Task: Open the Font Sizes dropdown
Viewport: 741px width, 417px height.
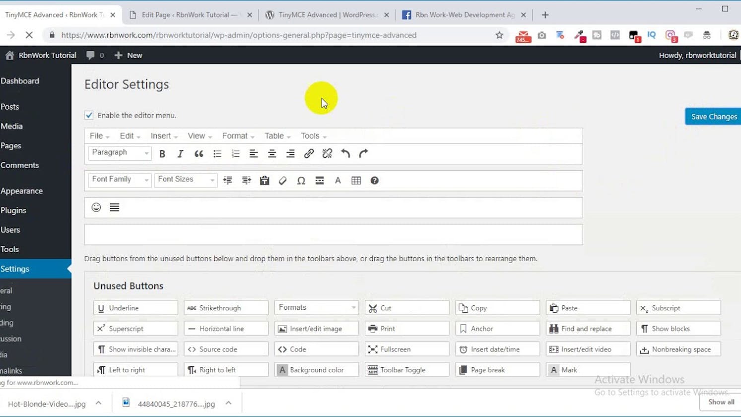Action: [x=185, y=180]
